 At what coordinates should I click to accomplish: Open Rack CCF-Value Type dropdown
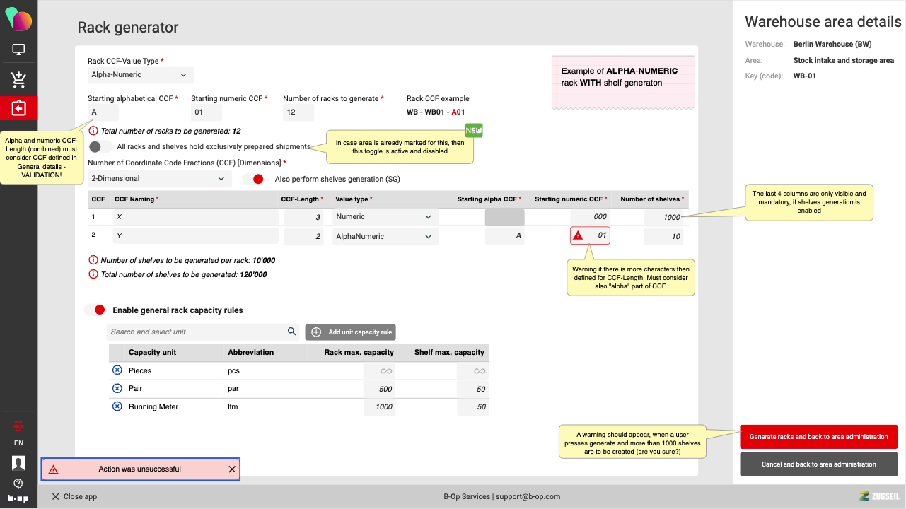(140, 75)
